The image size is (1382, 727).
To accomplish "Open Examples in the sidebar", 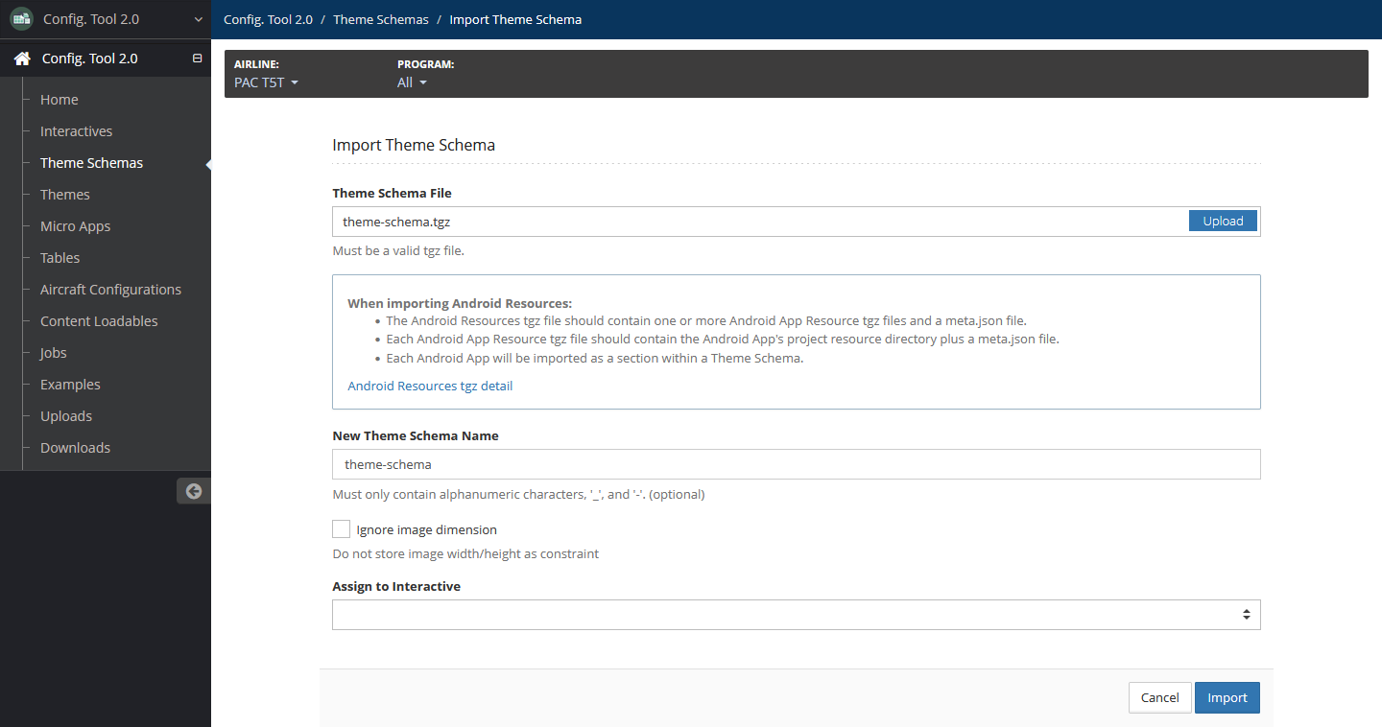I will point(70,385).
